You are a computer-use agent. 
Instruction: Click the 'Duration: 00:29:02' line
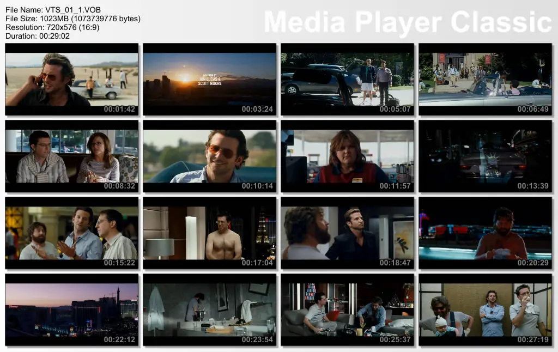tap(38, 36)
